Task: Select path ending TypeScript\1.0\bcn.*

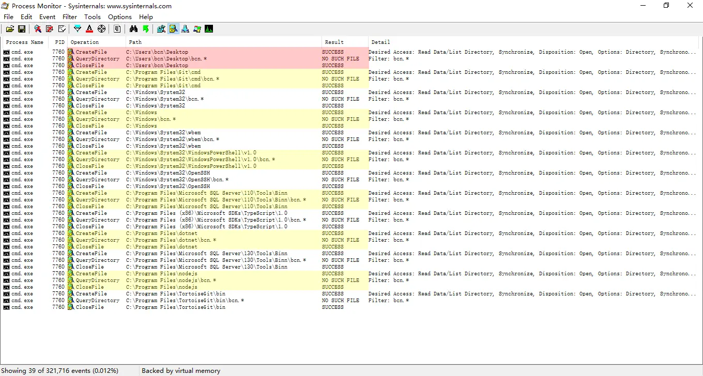Action: coord(216,220)
